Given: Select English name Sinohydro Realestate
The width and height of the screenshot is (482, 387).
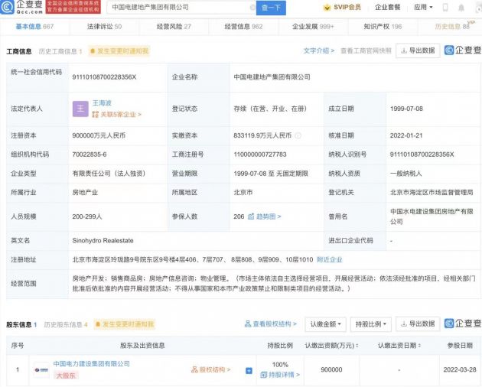Looking at the screenshot, I should [103, 240].
